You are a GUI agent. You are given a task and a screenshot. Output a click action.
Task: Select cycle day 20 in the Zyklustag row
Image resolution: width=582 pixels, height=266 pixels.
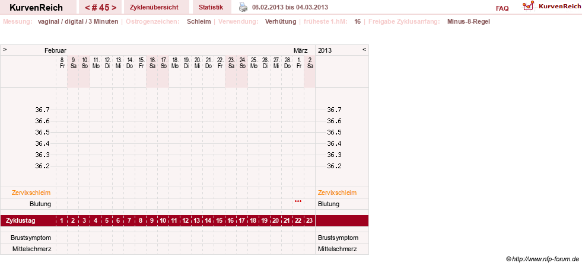point(275,221)
